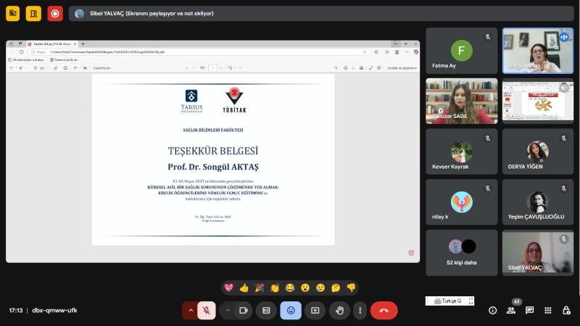
Task: Send the sad face reaction
Action: [320, 288]
